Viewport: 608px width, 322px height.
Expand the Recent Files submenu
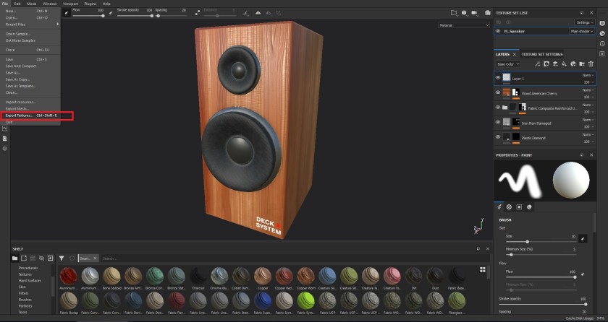coord(31,25)
